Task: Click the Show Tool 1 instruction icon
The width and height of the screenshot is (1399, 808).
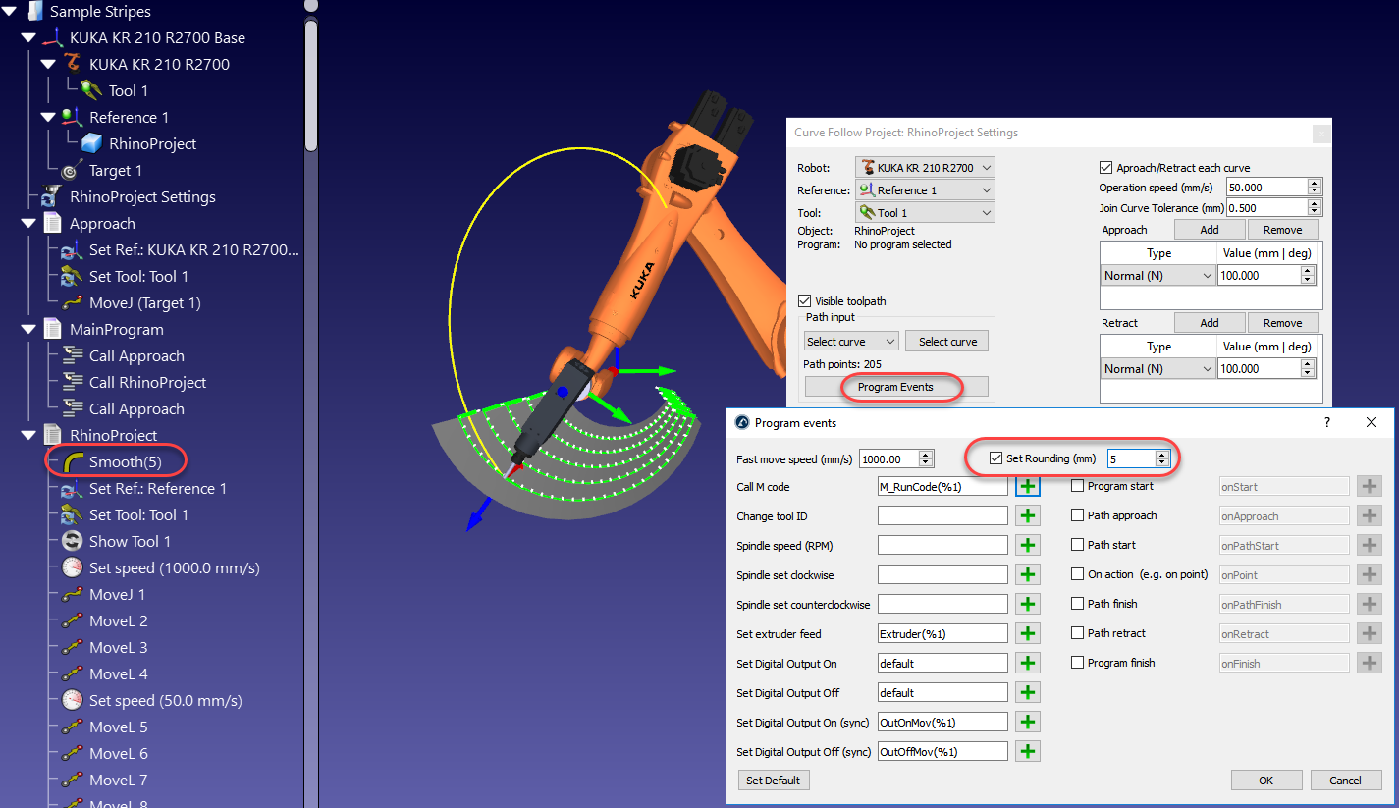Action: [x=72, y=541]
